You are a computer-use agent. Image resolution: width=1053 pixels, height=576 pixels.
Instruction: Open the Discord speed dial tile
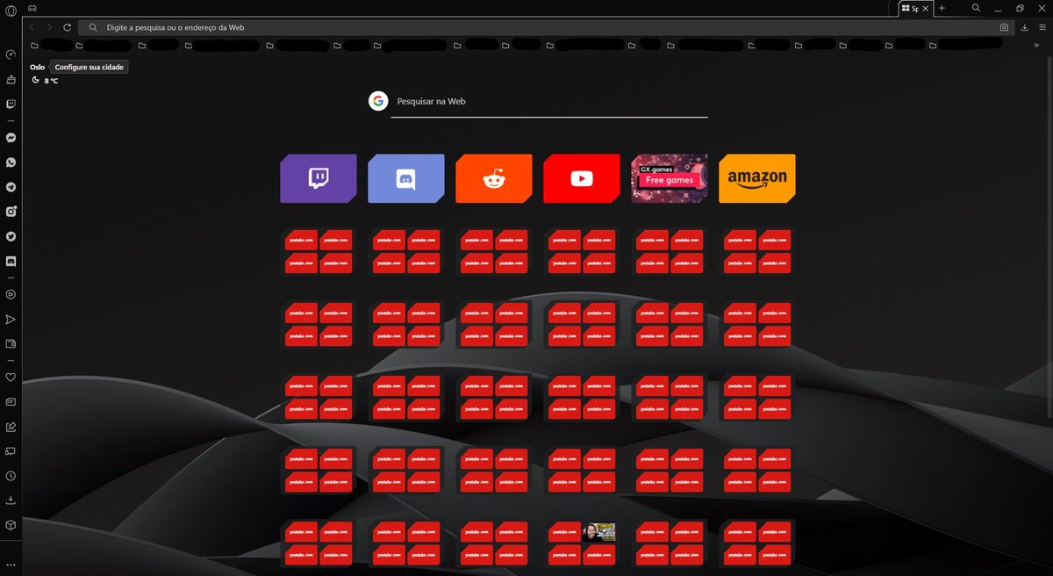click(x=406, y=178)
